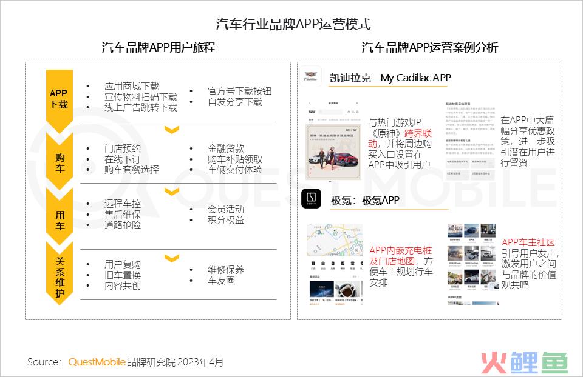Click the 火鲤鱼 logo in the corner
This screenshot has height=377, width=583.
pos(525,362)
